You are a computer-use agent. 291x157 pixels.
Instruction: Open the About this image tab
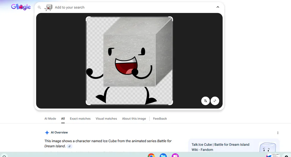click(134, 119)
